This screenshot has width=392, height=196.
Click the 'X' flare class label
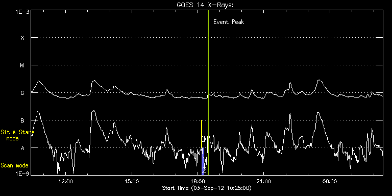click(x=22, y=38)
